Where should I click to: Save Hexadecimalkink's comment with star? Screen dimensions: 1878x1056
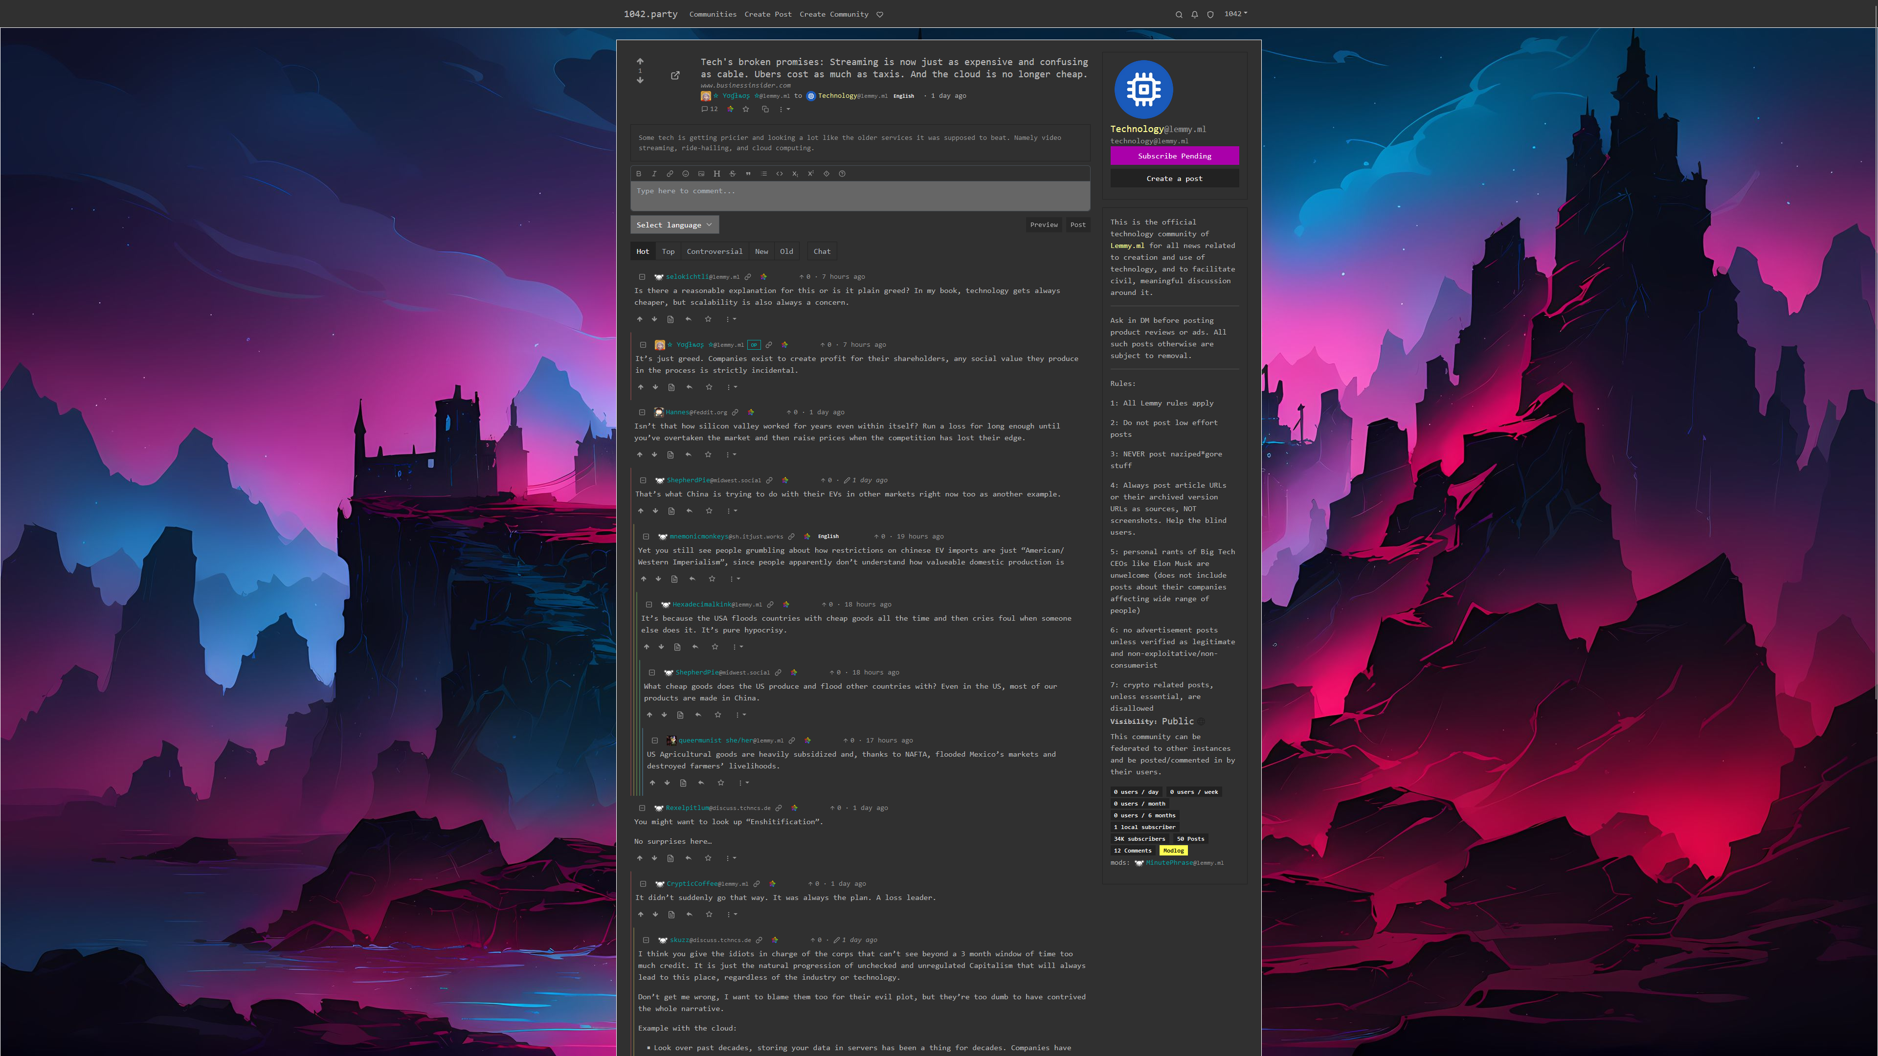coord(715,647)
